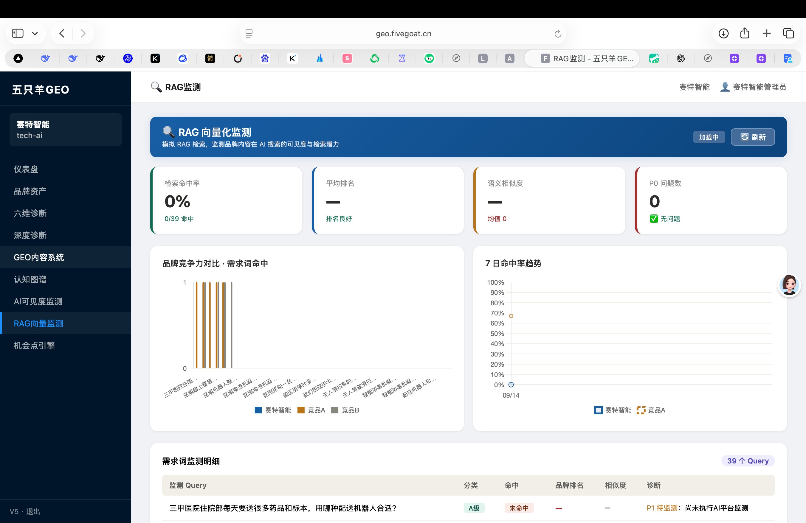Screen dimensions: 806x523
Task: Toggle 赛特智能 series in bar chart legend
Action: pos(273,410)
